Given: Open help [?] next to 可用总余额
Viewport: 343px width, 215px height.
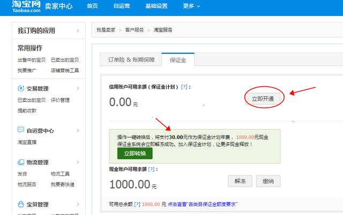Looking at the screenshot, I should pyautogui.click(x=137, y=204).
